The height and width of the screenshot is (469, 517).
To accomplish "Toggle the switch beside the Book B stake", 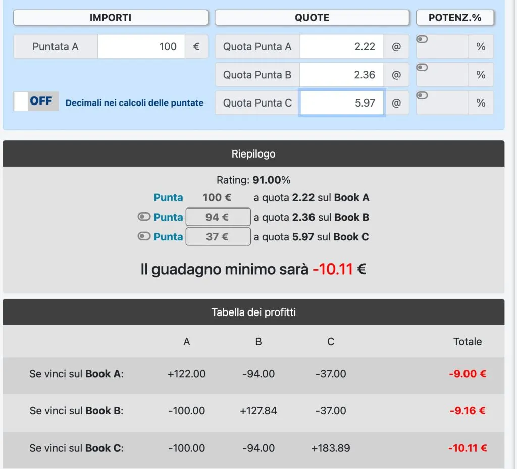I will point(144,217).
